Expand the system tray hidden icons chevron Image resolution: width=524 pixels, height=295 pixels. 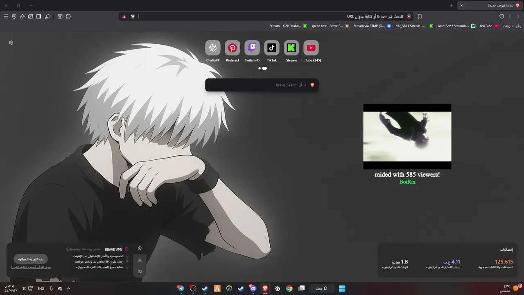click(68, 288)
